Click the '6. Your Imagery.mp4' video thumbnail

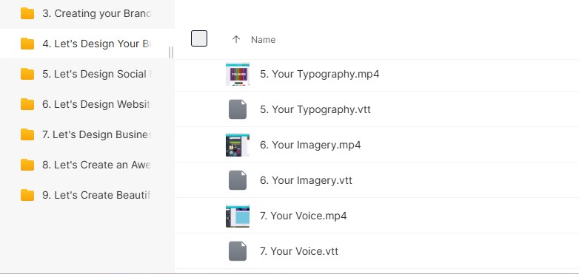[x=238, y=145]
